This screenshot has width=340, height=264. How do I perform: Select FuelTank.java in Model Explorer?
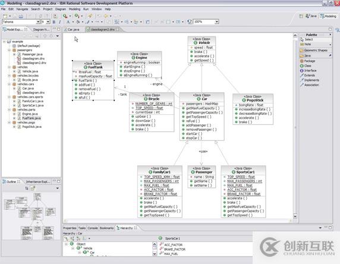pos(32,118)
